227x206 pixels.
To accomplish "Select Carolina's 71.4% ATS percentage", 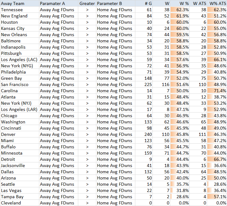I will point(217,91).
